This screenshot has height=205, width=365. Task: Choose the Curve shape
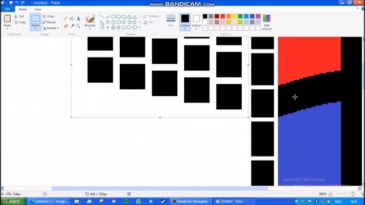(x=108, y=17)
